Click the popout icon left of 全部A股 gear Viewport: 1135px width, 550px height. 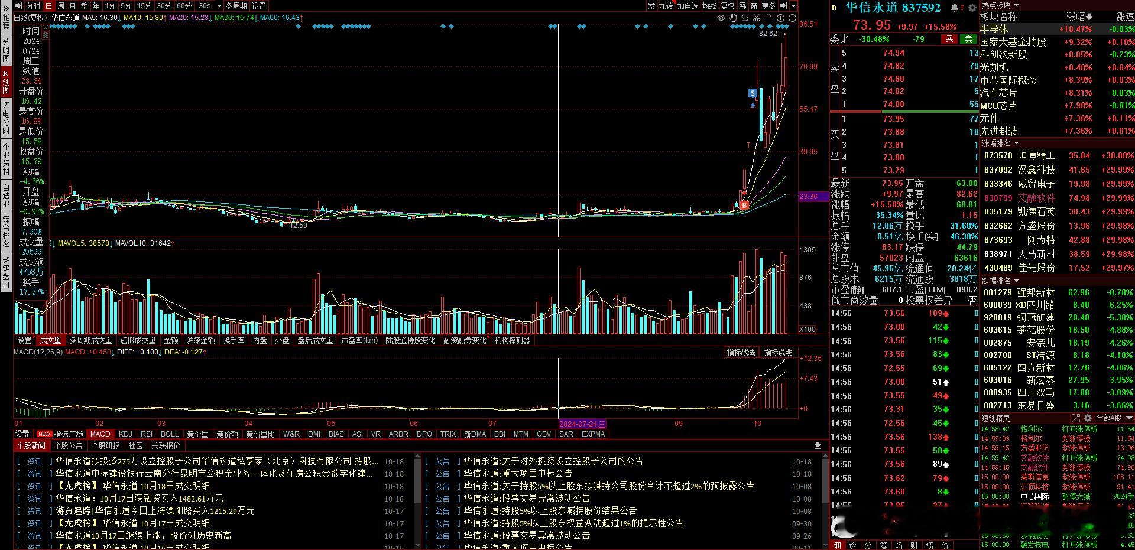click(1076, 418)
